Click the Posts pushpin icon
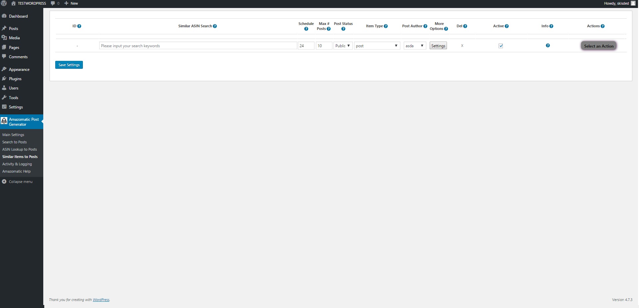Screen dimensions: 639x308 pos(4,28)
